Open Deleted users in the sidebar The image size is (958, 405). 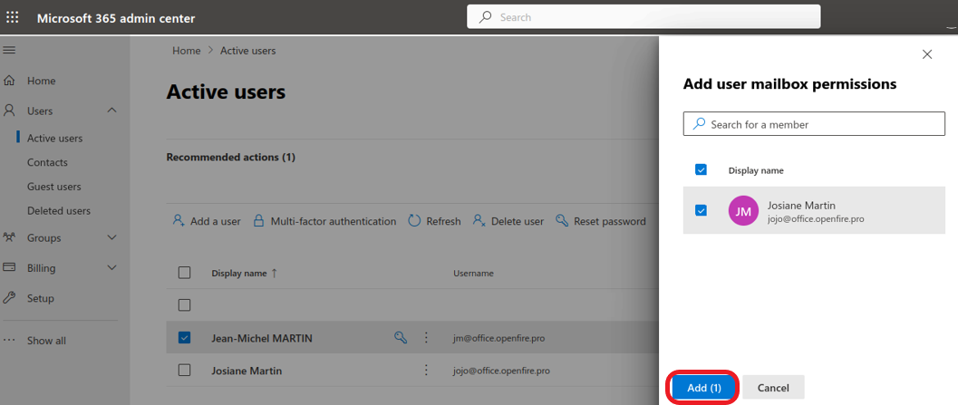click(x=59, y=211)
